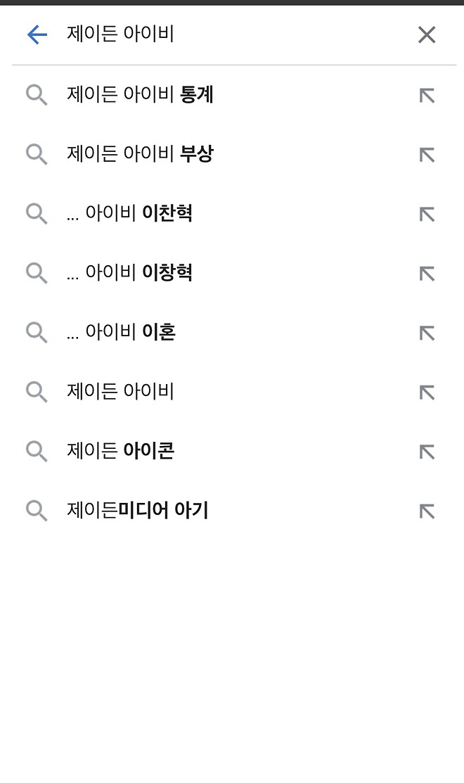This screenshot has width=464, height=783.
Task: Tap the insert arrow for 제이든 아이콘
Action: click(427, 451)
